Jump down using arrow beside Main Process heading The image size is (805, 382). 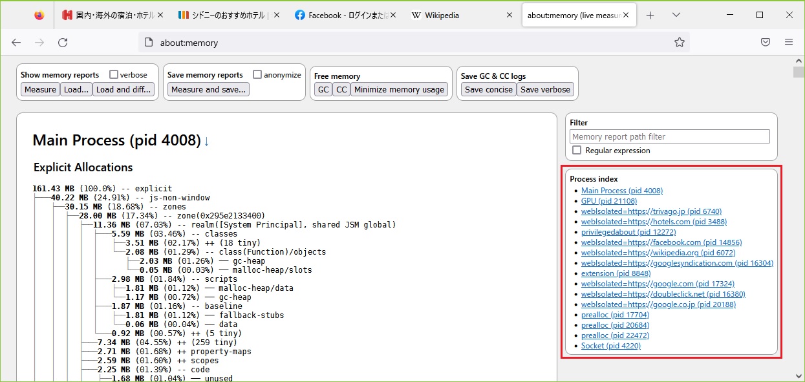click(206, 141)
